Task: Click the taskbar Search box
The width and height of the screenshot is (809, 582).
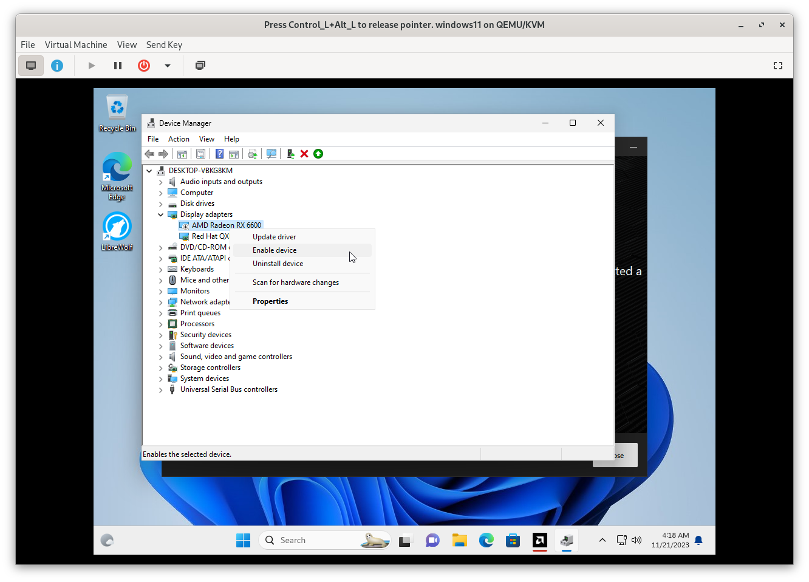Action: [x=325, y=540]
